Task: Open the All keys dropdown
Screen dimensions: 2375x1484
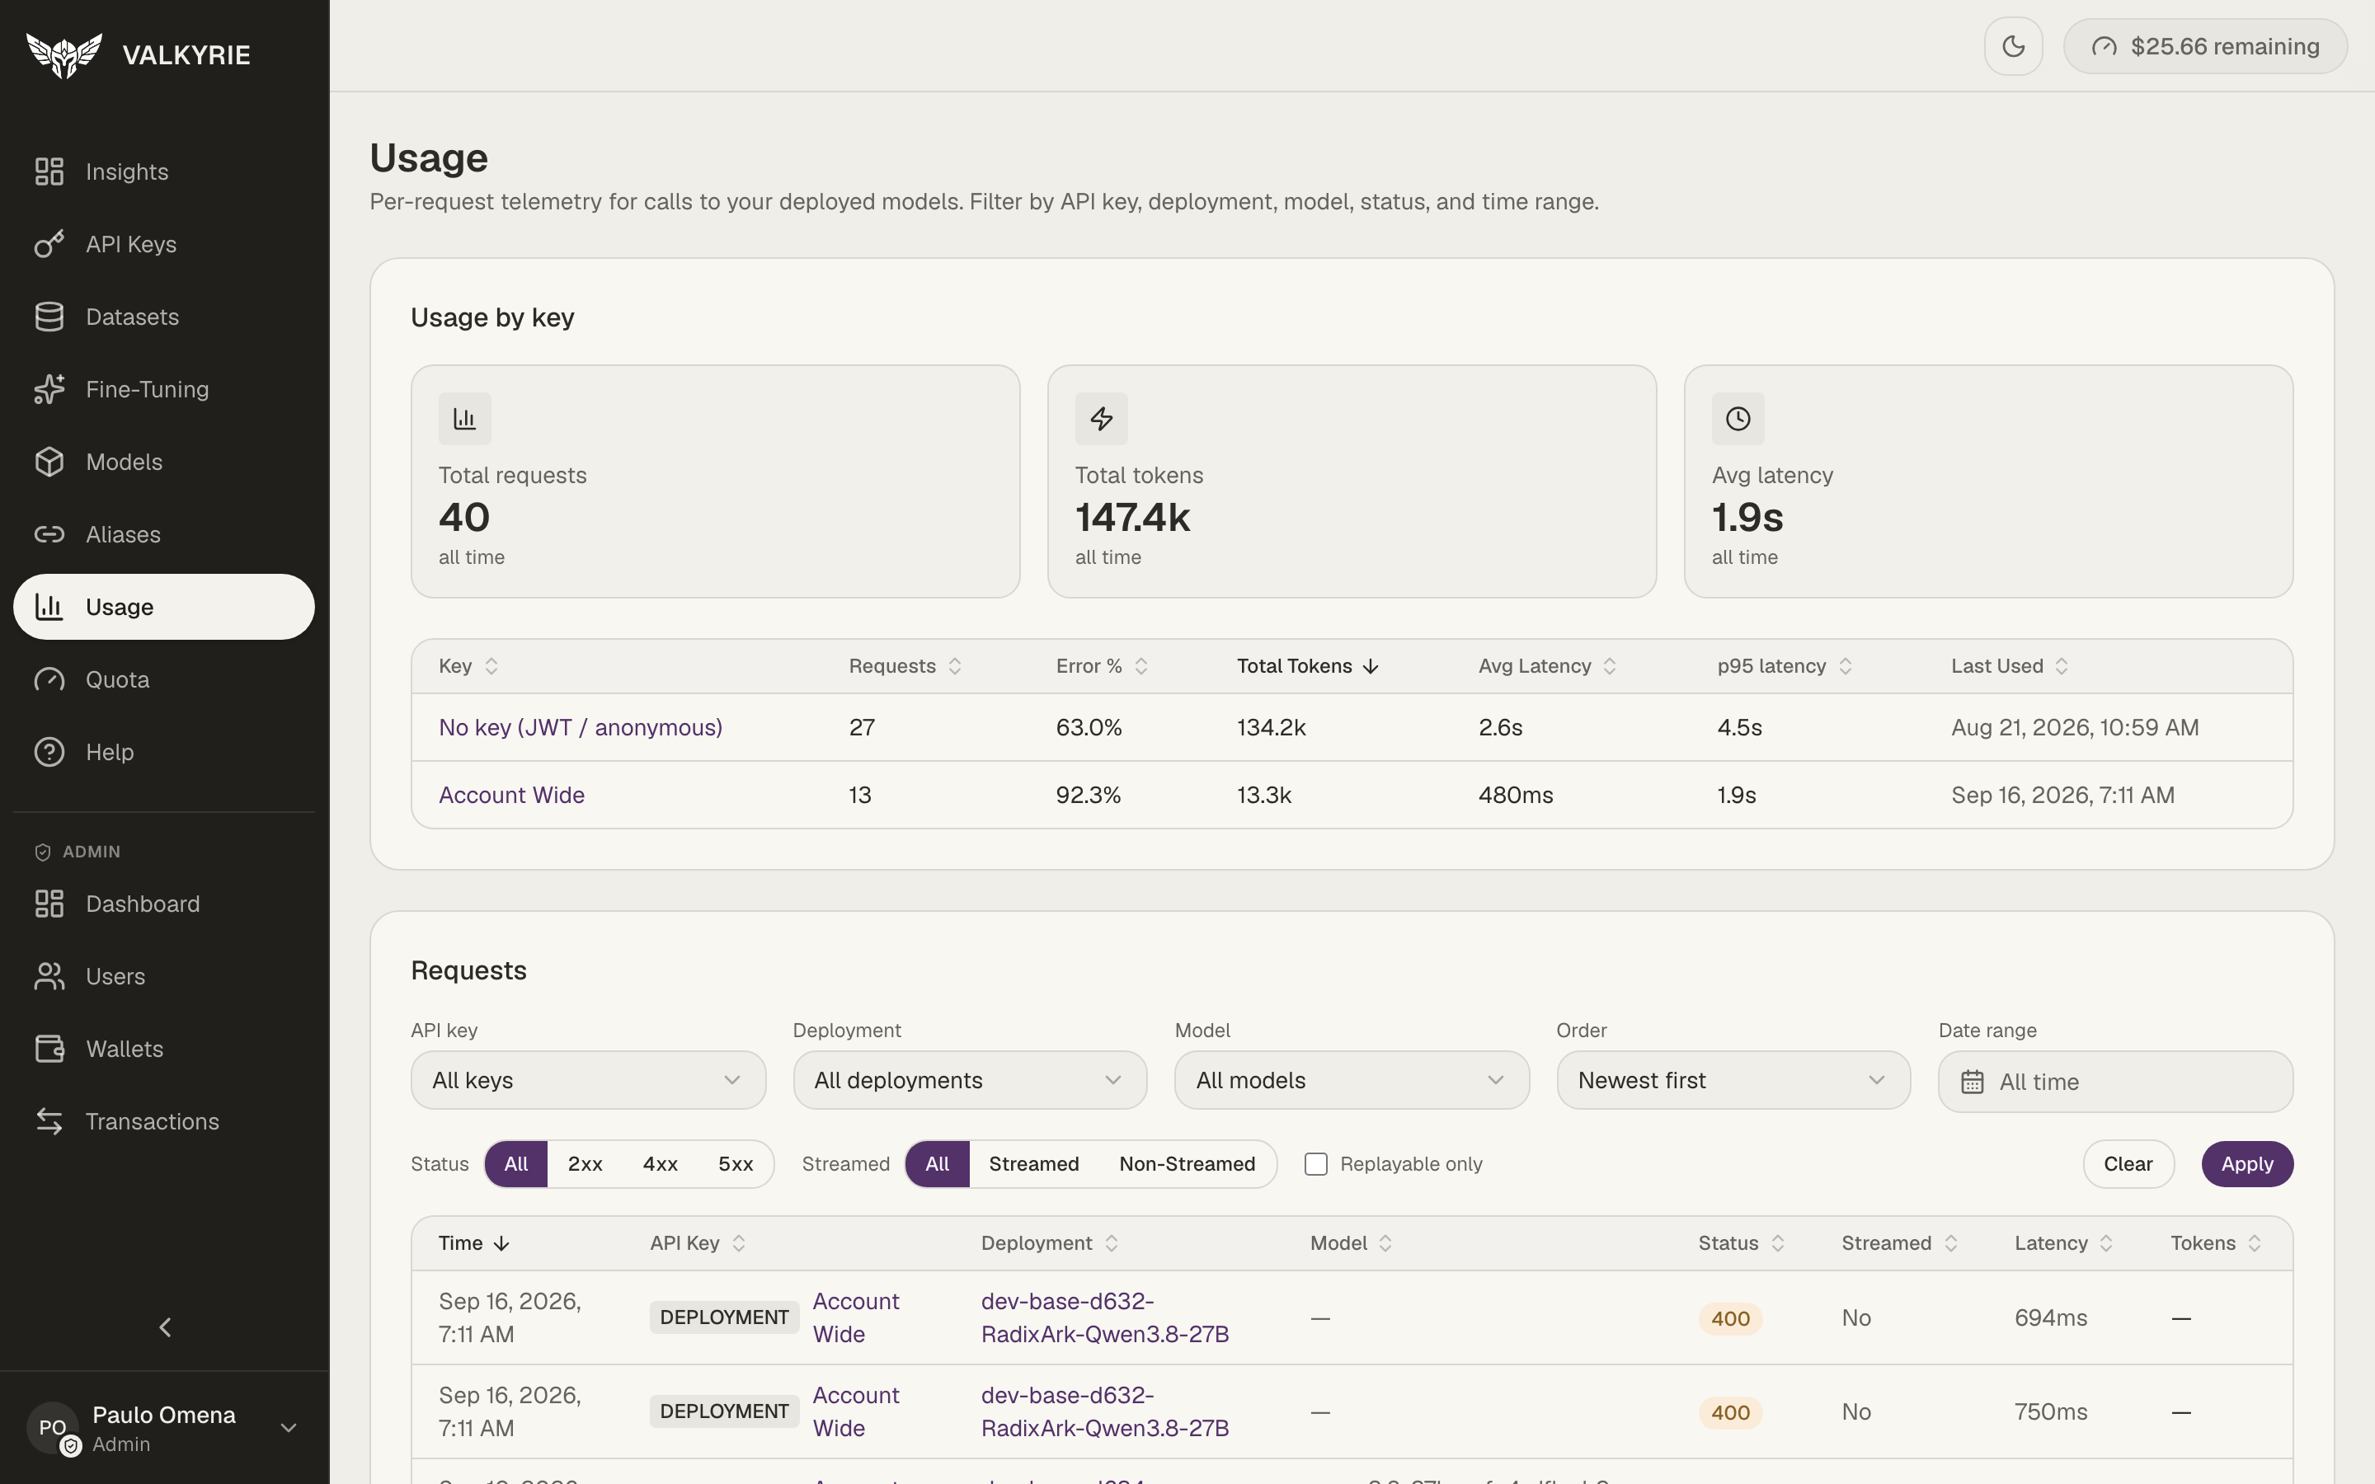Action: click(x=588, y=1081)
